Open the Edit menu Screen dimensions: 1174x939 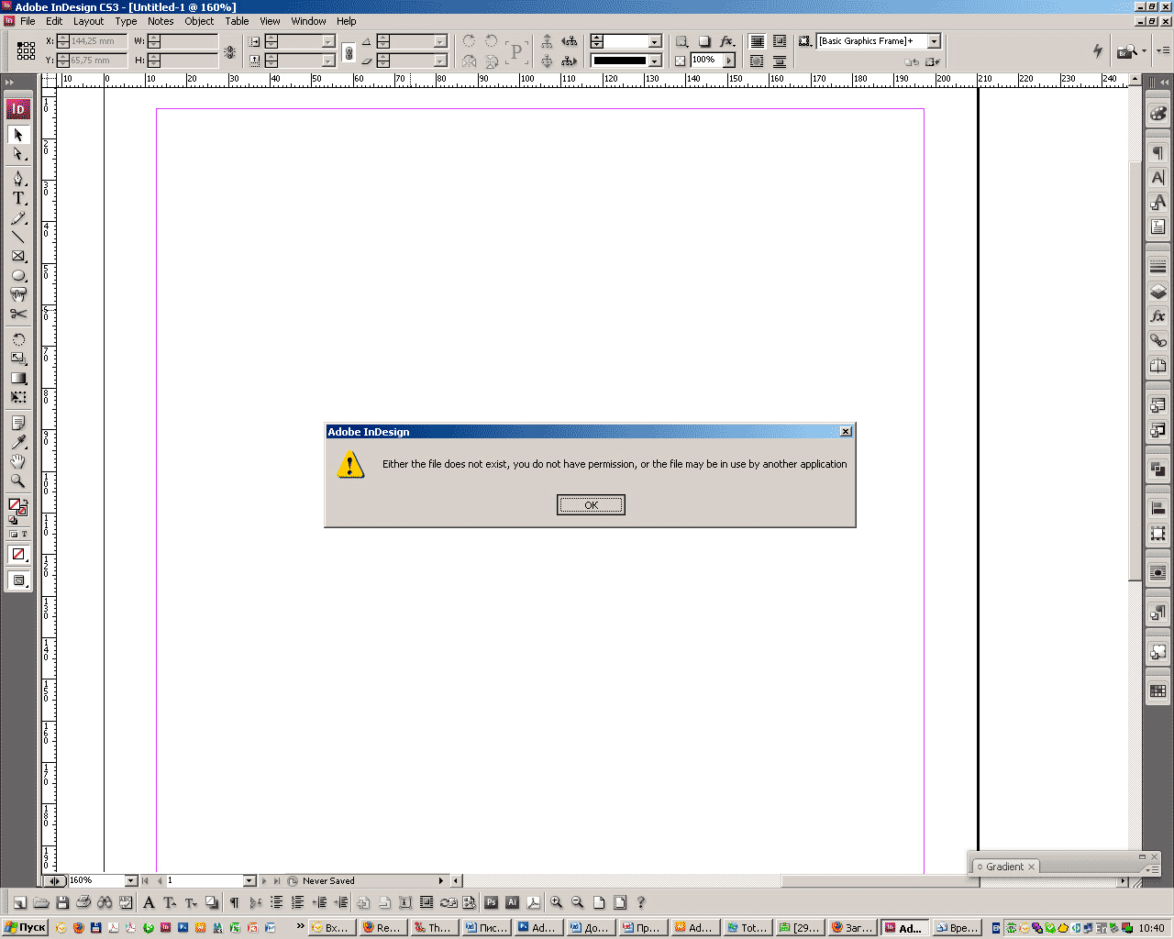(x=55, y=21)
